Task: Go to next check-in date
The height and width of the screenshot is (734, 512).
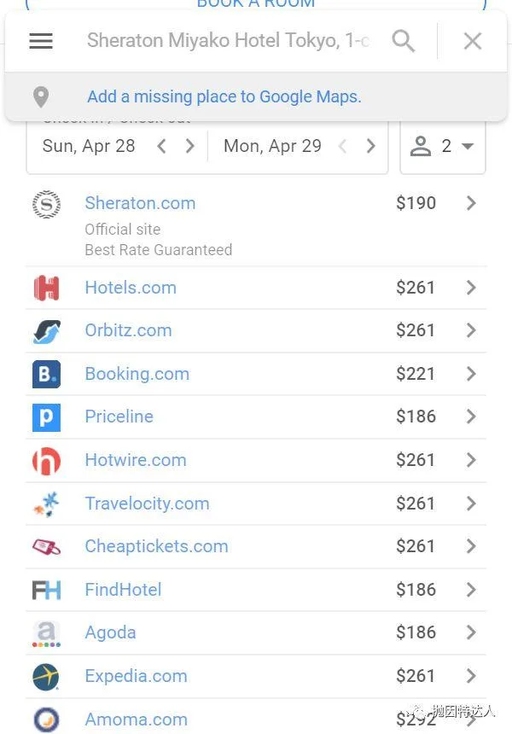Action: click(190, 147)
